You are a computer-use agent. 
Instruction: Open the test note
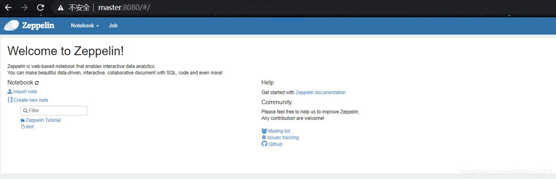(x=30, y=127)
